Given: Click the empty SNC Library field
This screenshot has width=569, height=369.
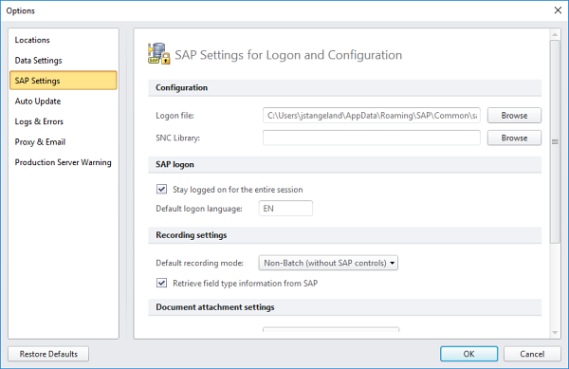Looking at the screenshot, I should 372,138.
